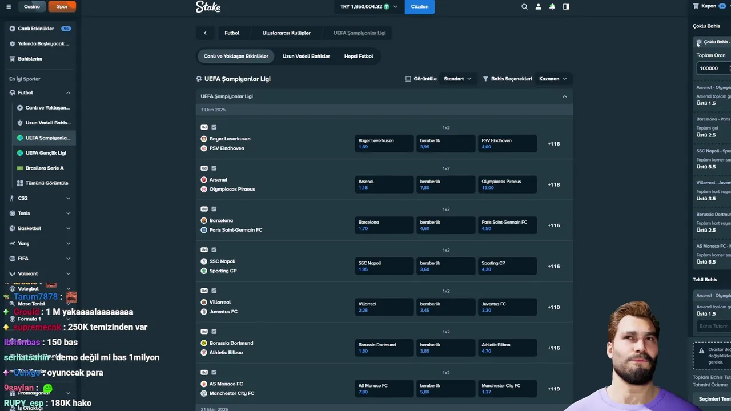Click the Futbol sport icon in sidebar
731x411 pixels.
(12, 92)
